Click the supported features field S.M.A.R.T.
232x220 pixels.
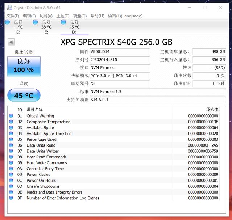(x=158, y=100)
